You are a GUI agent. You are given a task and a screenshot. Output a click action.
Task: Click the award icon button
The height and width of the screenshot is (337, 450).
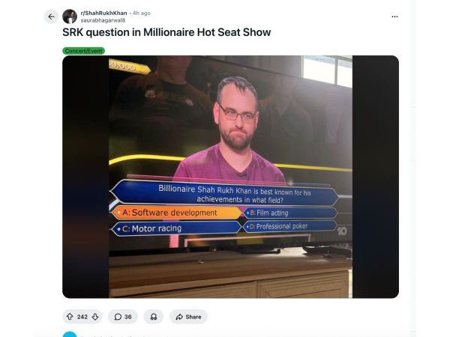pos(154,317)
